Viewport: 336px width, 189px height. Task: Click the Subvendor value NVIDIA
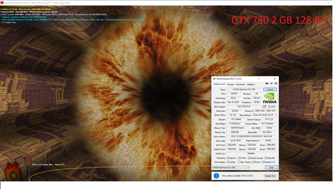coord(235,111)
